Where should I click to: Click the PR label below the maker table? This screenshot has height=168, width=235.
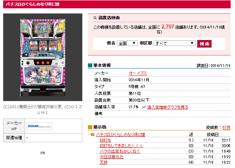point(43,153)
